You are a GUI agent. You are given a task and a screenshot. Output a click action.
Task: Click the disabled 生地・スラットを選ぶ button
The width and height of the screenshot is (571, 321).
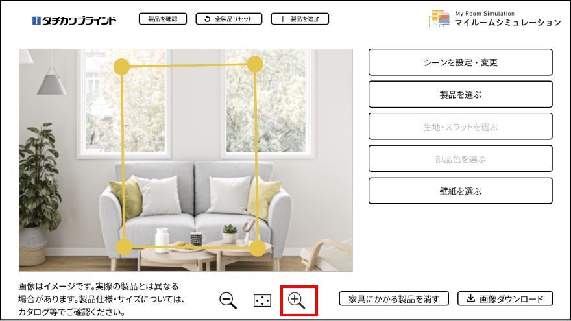click(460, 126)
